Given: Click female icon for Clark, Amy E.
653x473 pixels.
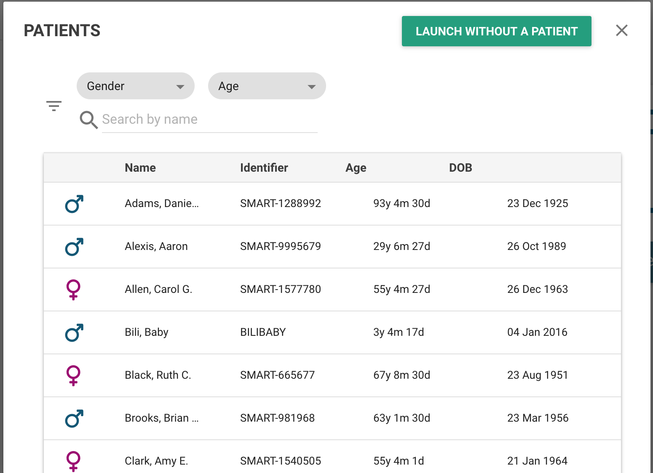Looking at the screenshot, I should coord(74,461).
